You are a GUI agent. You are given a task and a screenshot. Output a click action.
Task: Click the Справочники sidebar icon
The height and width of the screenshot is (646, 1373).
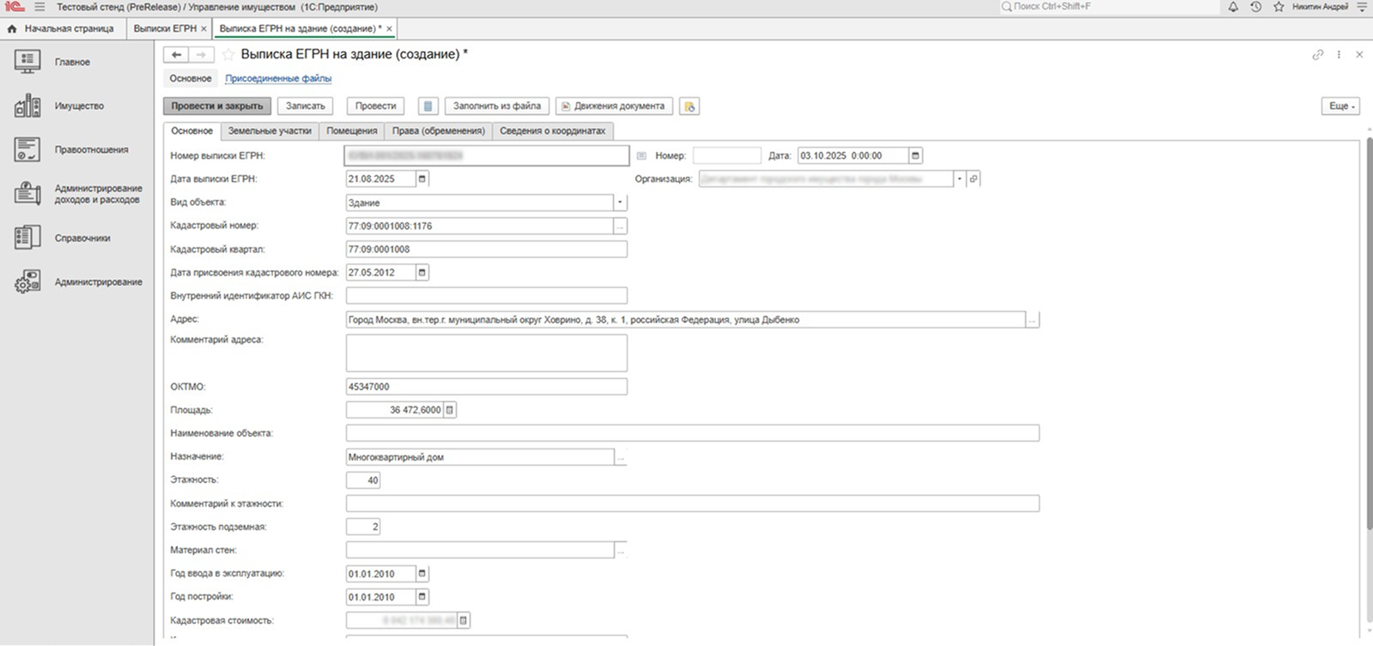pos(27,238)
